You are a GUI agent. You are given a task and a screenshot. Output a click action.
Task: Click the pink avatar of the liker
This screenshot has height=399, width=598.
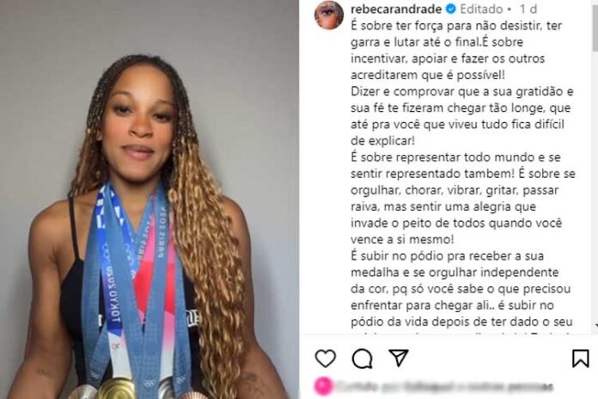click(x=323, y=386)
